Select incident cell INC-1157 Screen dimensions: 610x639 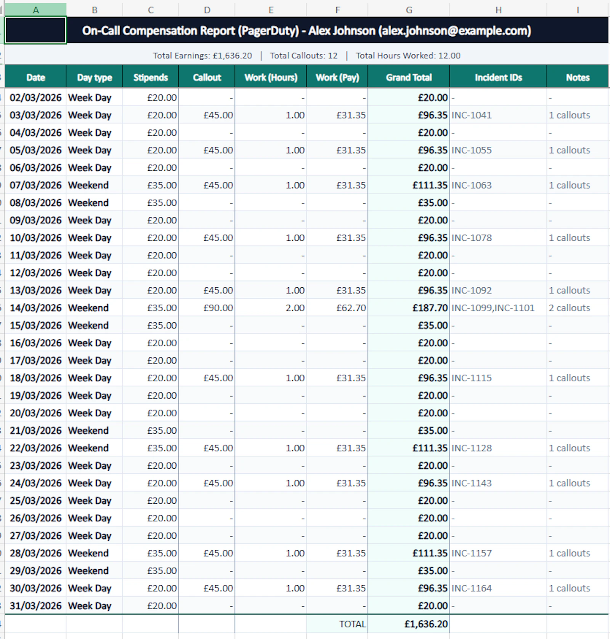click(498, 553)
